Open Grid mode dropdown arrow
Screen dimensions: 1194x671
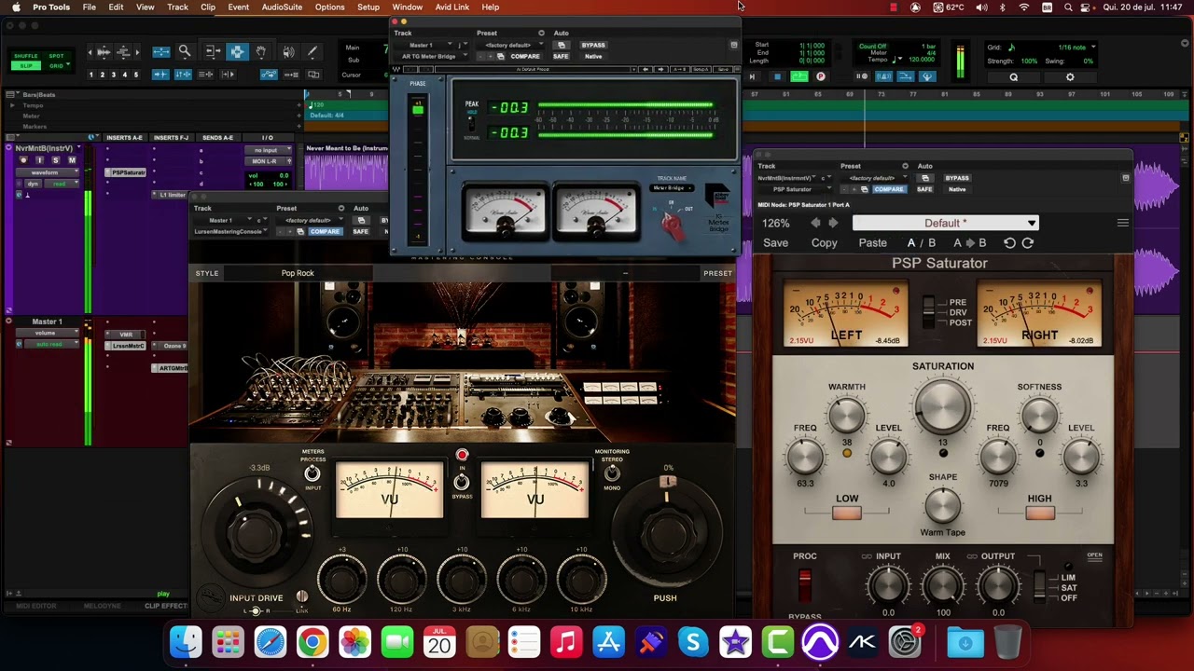point(68,64)
